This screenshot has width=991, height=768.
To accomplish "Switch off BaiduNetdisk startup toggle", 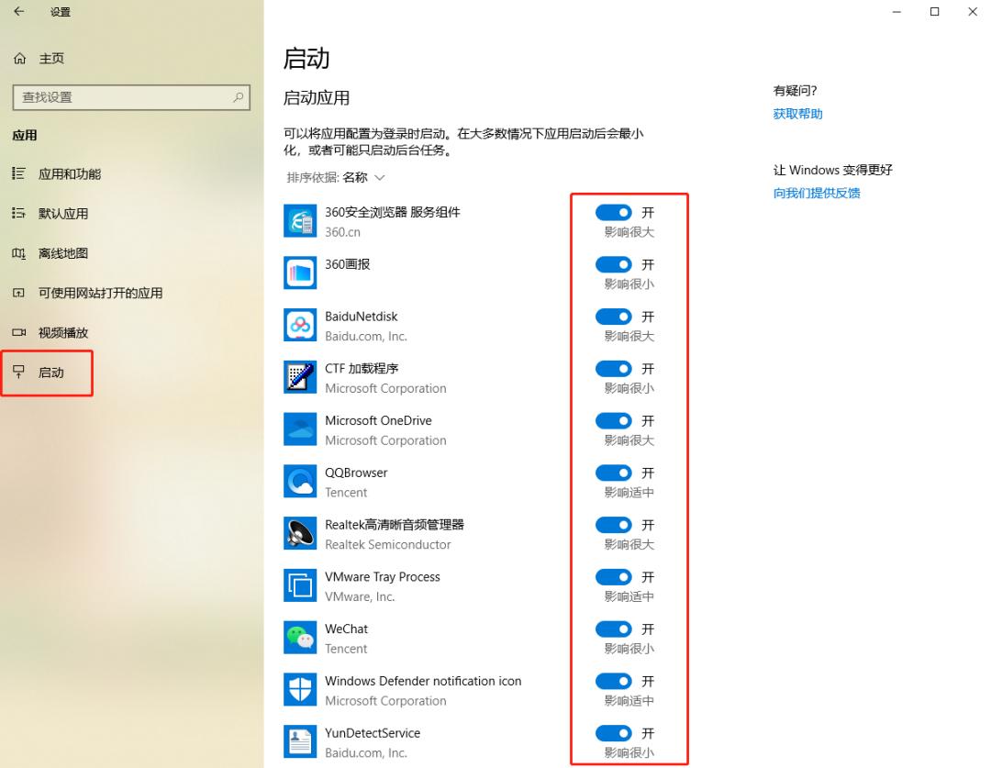I will tap(614, 317).
